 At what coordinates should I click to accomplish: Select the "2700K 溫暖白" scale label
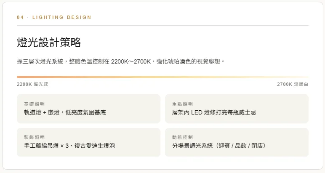click(293, 84)
